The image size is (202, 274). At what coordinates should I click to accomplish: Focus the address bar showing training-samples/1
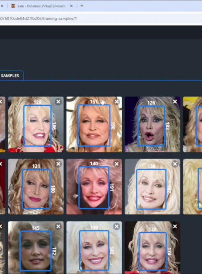click(101, 19)
